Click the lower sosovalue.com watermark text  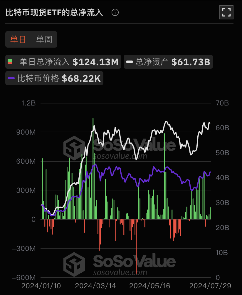click(120, 272)
